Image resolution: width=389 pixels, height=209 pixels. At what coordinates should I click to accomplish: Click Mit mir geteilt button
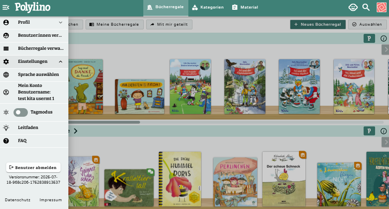tap(169, 24)
